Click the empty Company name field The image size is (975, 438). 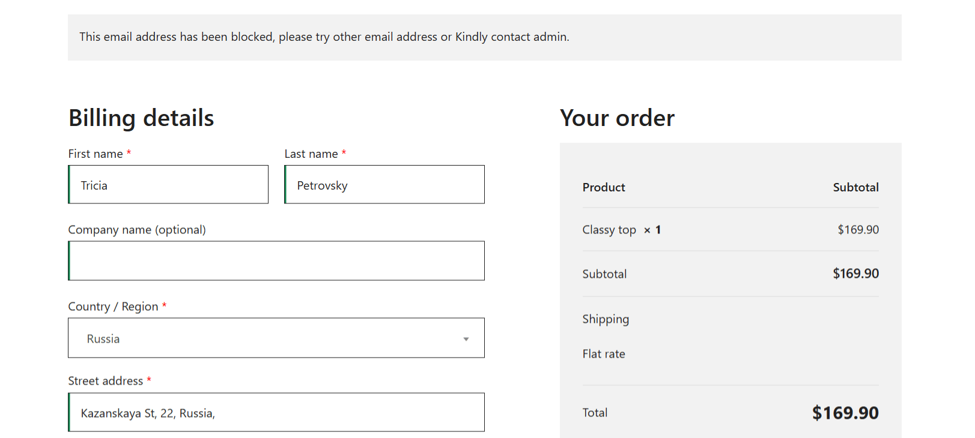pyautogui.click(x=276, y=260)
